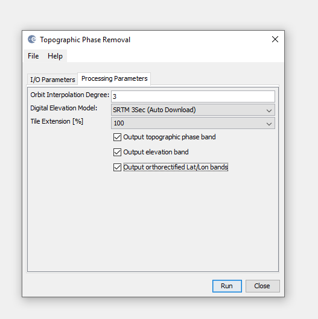Open the SRTM 3Sec elevation model combo box
318x319 pixels.
pos(193,110)
